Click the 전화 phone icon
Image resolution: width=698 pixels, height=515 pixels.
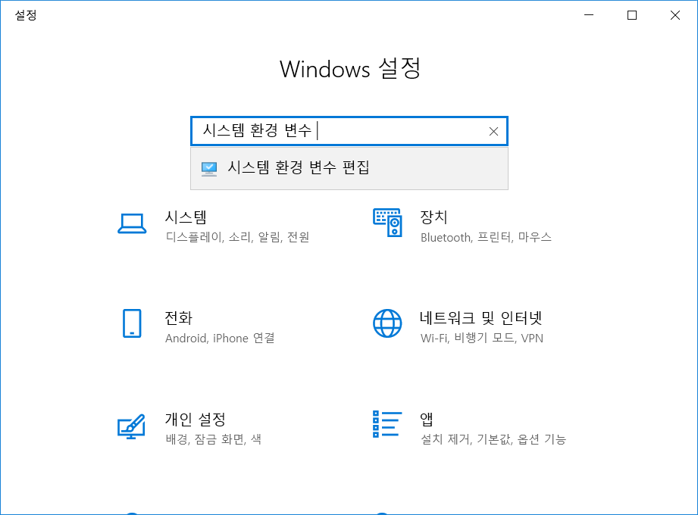(132, 323)
